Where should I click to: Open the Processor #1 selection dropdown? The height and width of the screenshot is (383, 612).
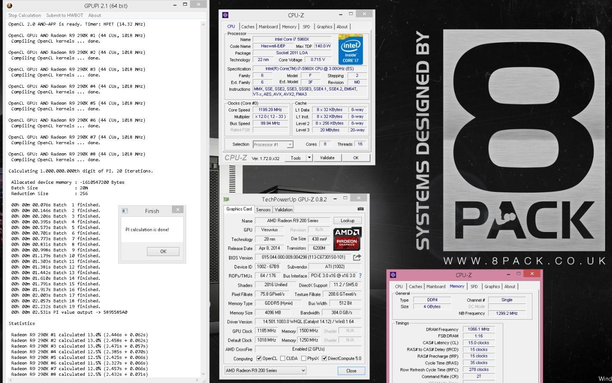290,145
